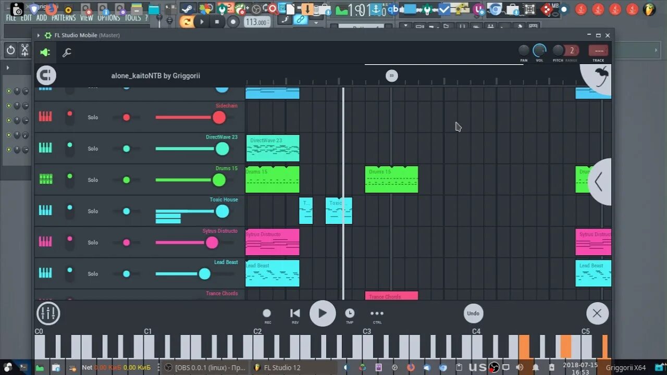Open the FILE menu
Viewport: 667px width, 375px height.
[11, 18]
